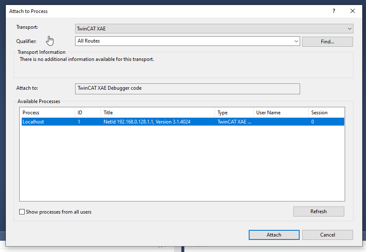
Task: Close the Attach to Process dialog
Action: pyautogui.click(x=353, y=11)
